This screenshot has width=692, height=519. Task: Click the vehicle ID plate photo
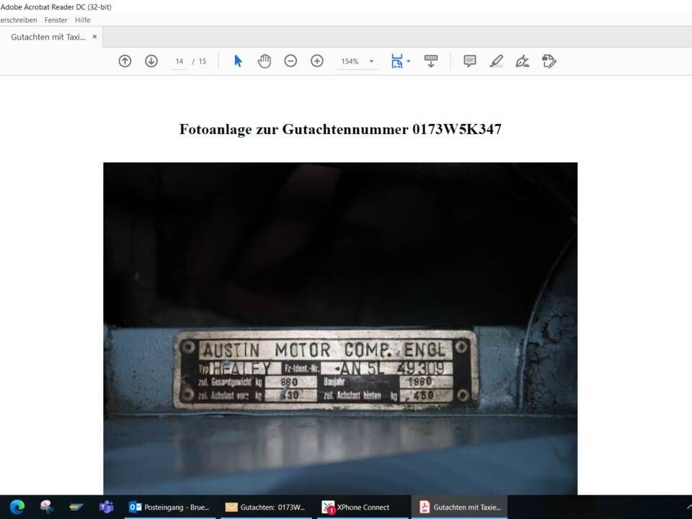(x=340, y=328)
